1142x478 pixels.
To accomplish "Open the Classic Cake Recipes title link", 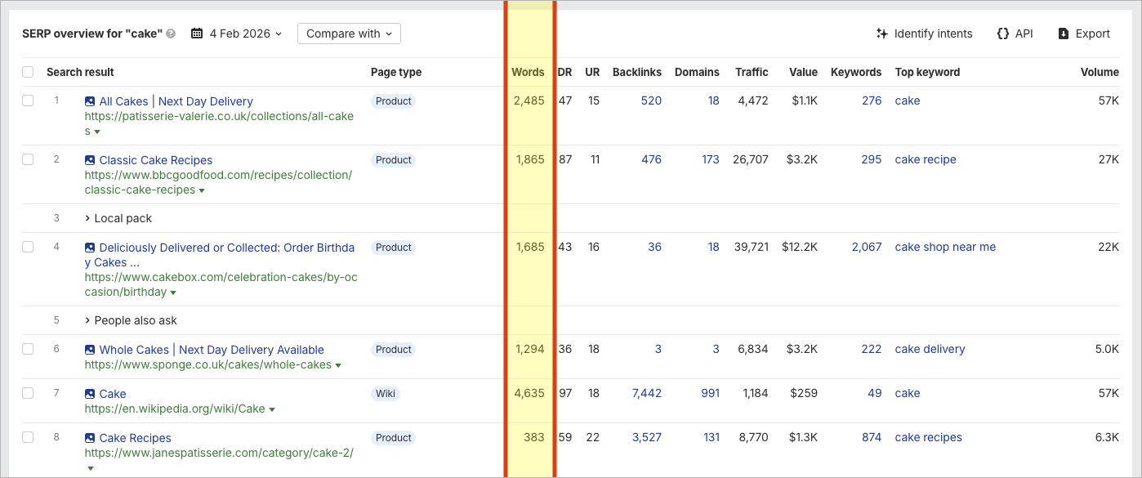I will [155, 160].
